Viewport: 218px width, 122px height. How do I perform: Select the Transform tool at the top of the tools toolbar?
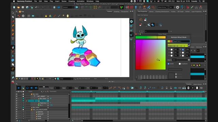tap(13, 13)
